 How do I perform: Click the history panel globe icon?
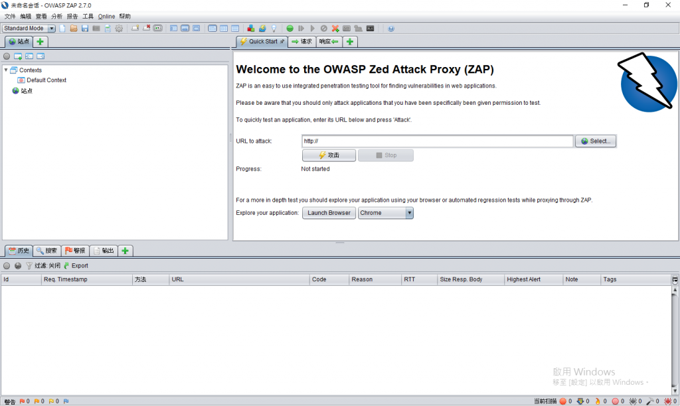coord(18,265)
